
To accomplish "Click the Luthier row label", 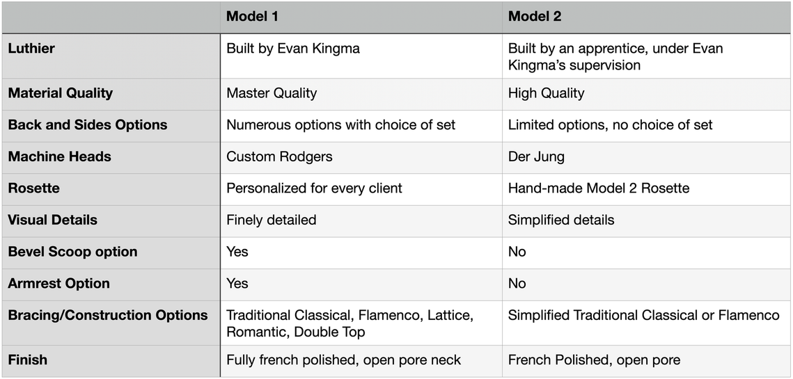I will click(x=31, y=49).
